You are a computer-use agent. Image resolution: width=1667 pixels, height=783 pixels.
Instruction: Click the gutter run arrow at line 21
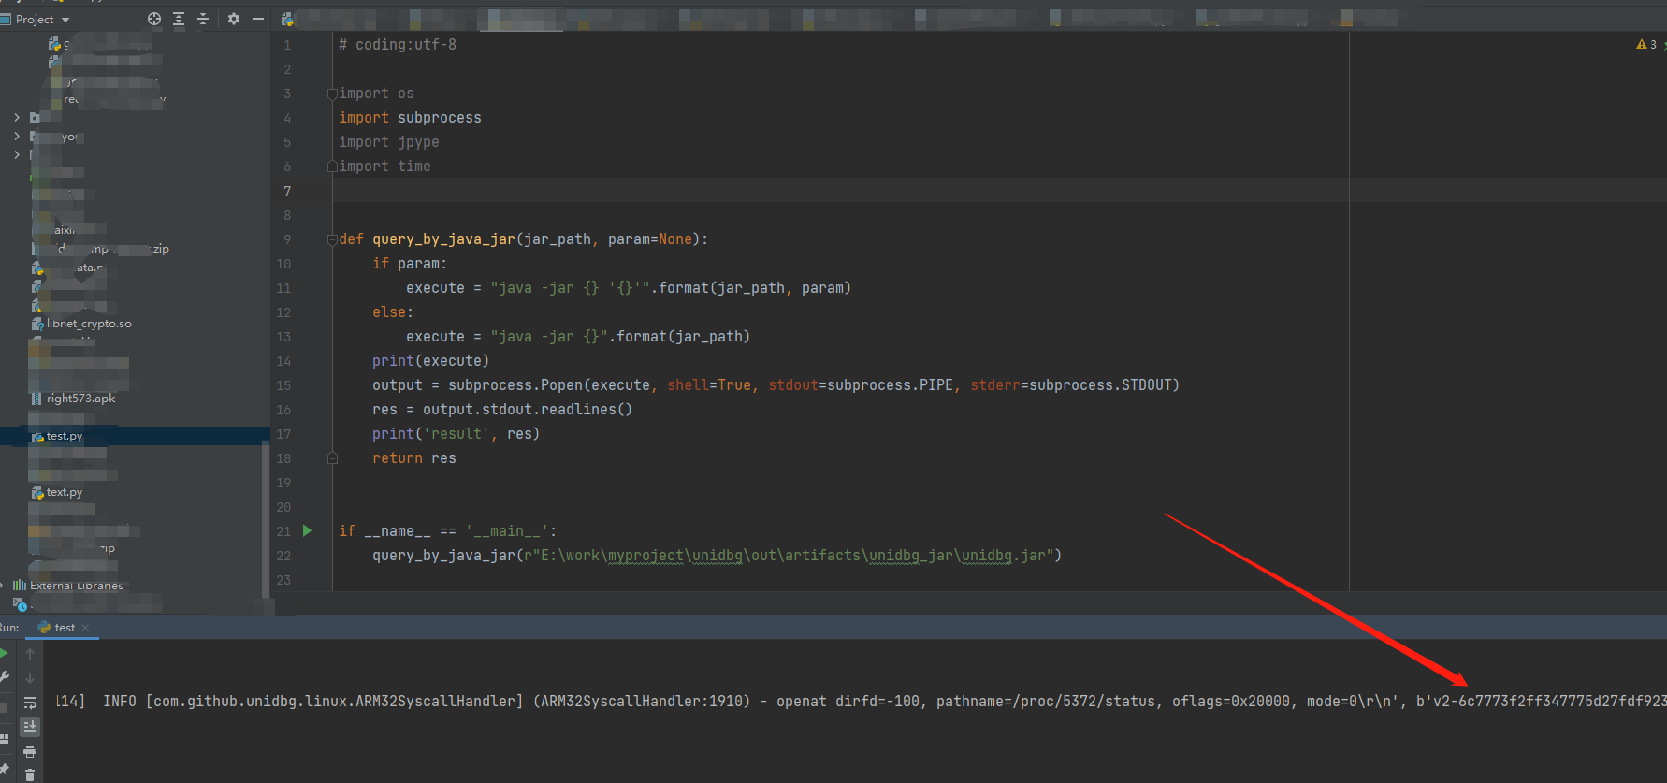click(307, 530)
